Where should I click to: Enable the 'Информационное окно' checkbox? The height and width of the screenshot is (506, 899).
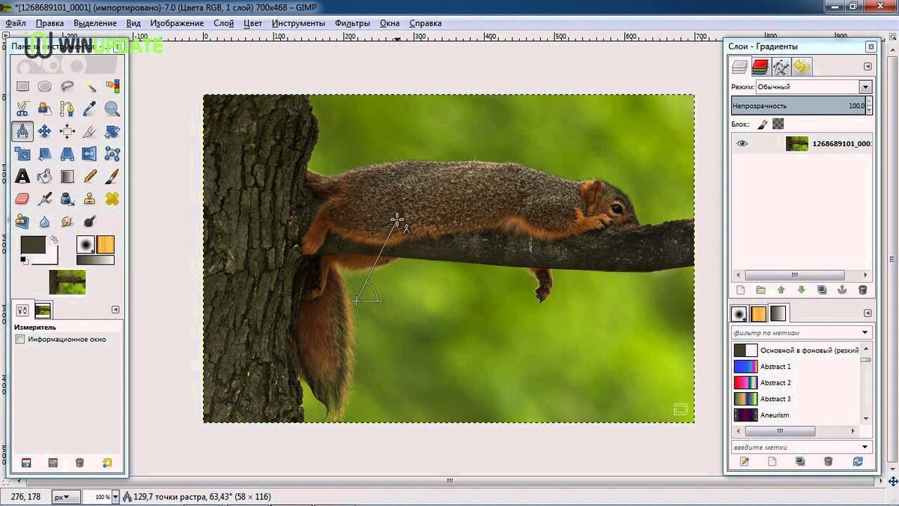[x=20, y=340]
